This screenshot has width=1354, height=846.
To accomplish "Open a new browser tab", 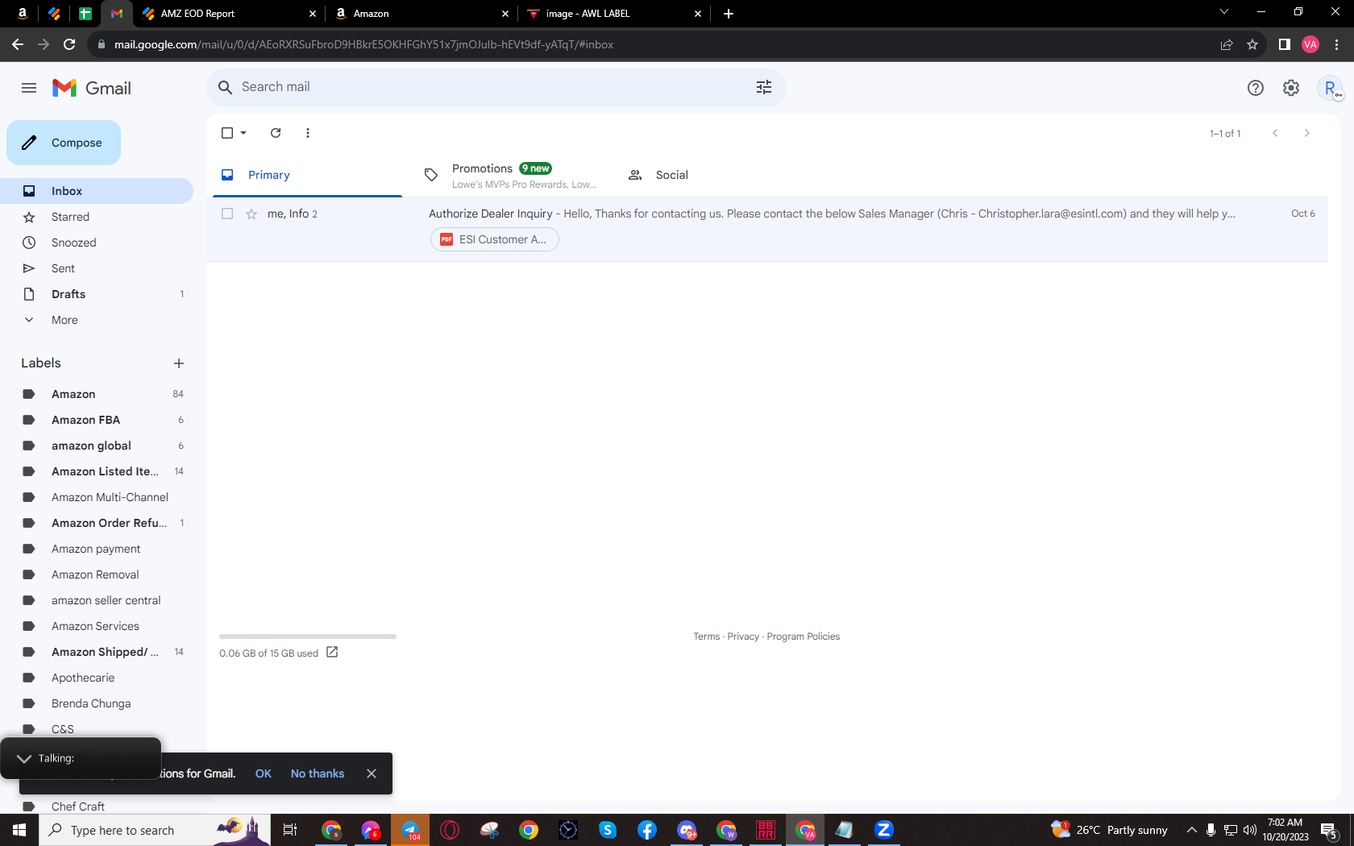I will [729, 14].
